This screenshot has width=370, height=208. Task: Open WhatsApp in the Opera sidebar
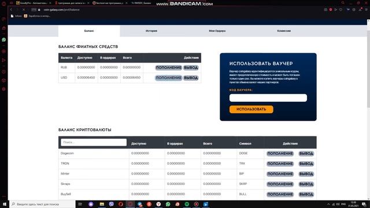[4, 40]
